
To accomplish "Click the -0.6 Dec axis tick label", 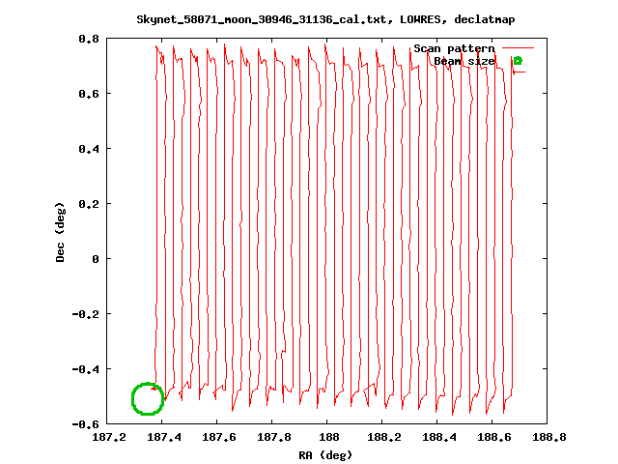I will [x=86, y=424].
